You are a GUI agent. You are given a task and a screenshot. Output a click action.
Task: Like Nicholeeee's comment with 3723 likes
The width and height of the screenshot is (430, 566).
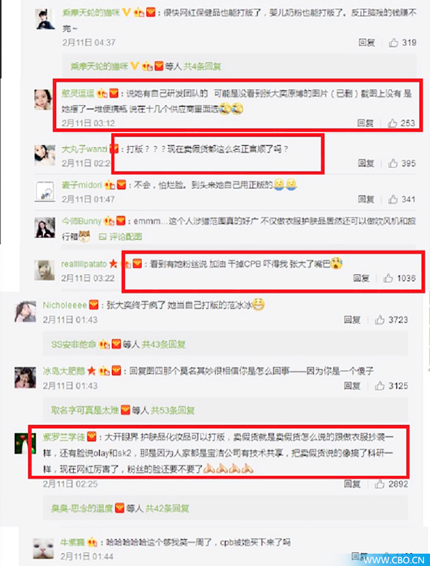[380, 319]
